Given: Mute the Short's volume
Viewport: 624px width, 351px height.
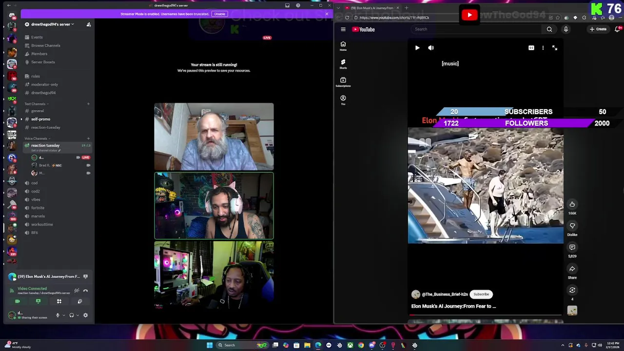Looking at the screenshot, I should click(x=431, y=48).
